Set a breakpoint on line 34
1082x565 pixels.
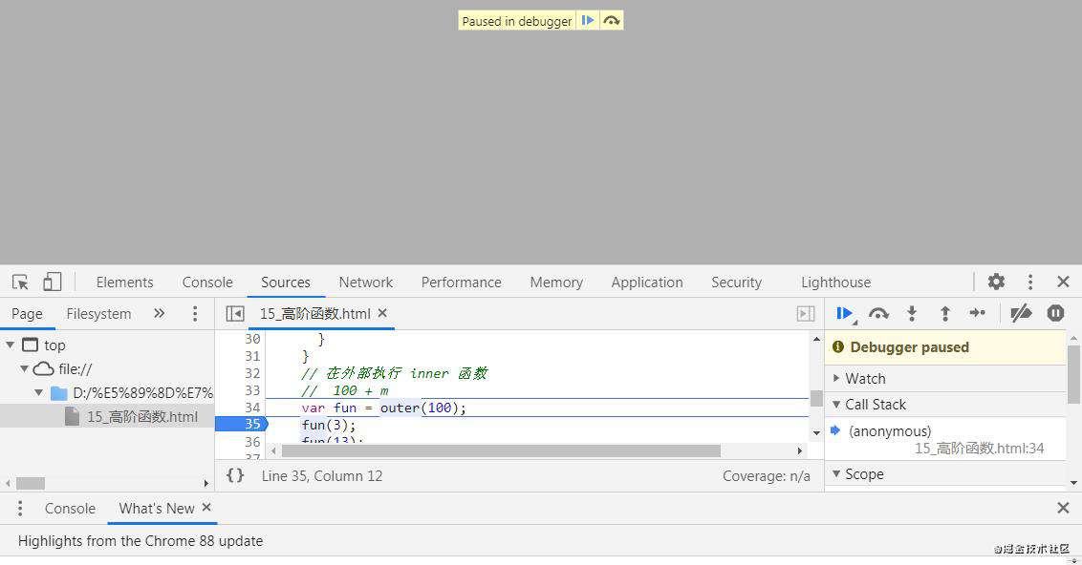coord(252,408)
